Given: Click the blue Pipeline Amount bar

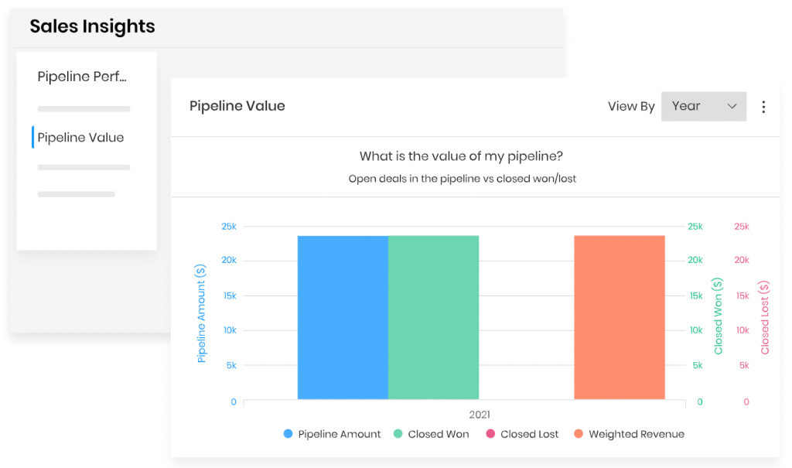Looking at the screenshot, I should click(x=343, y=317).
